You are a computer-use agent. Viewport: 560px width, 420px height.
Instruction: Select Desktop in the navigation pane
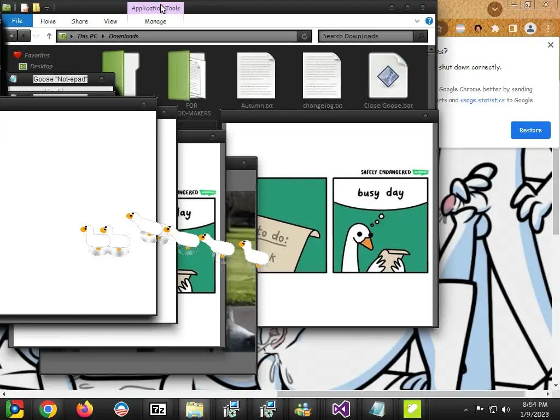tap(41, 66)
